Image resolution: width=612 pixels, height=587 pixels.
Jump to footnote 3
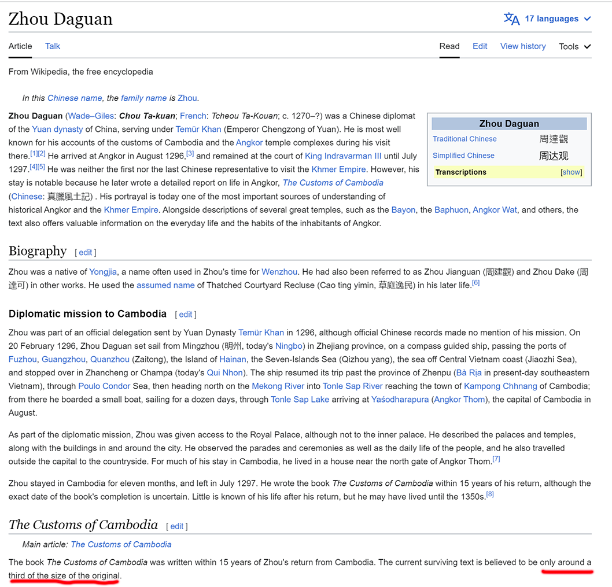[190, 153]
